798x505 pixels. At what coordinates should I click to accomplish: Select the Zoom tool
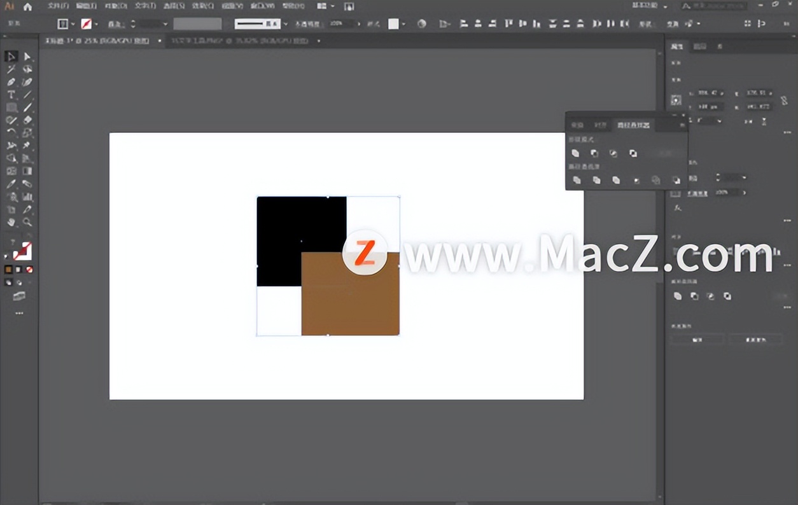tap(27, 223)
